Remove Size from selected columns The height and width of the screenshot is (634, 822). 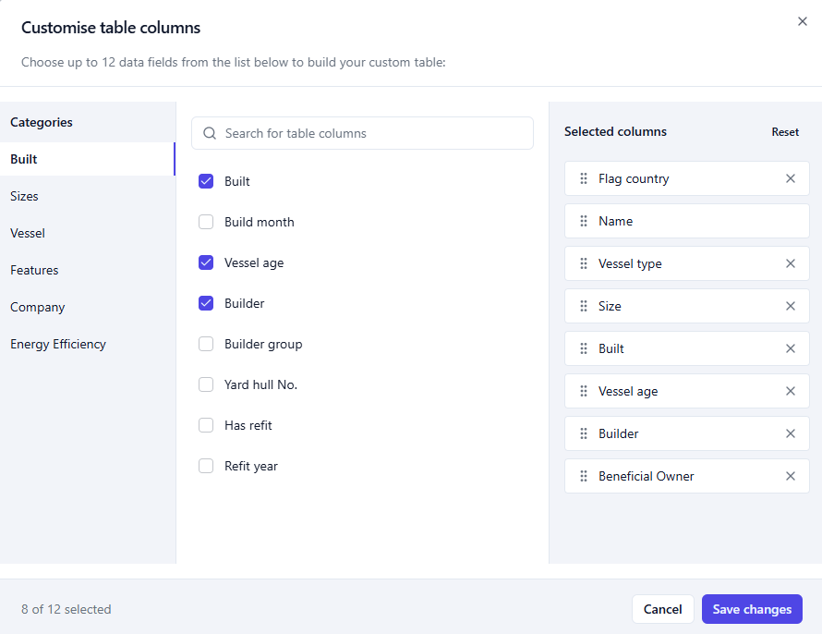(x=791, y=306)
